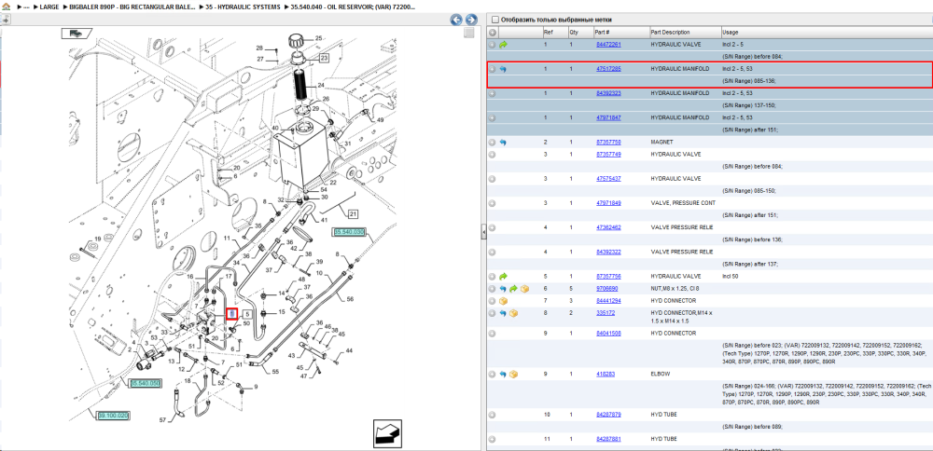Click green forward arrow on NUT row
The image size is (933, 451).
click(513, 289)
